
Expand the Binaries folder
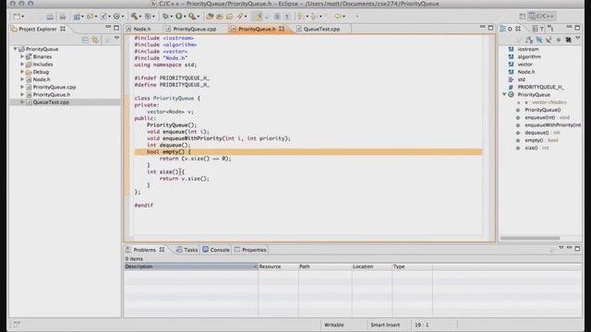click(x=22, y=56)
